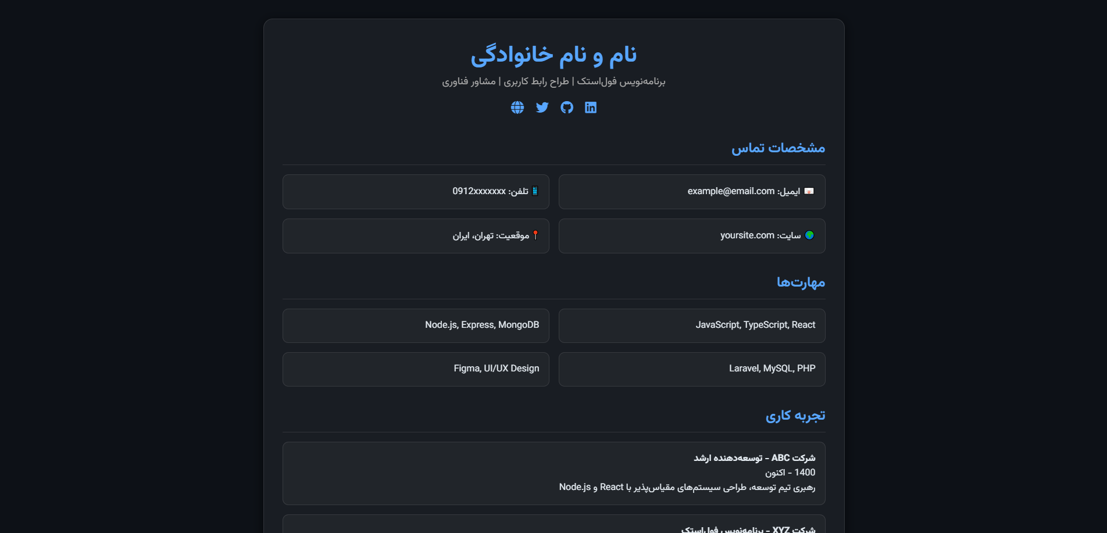The width and height of the screenshot is (1107, 533).
Task: Click the شرکت XYZ job title line
Action: point(748,529)
